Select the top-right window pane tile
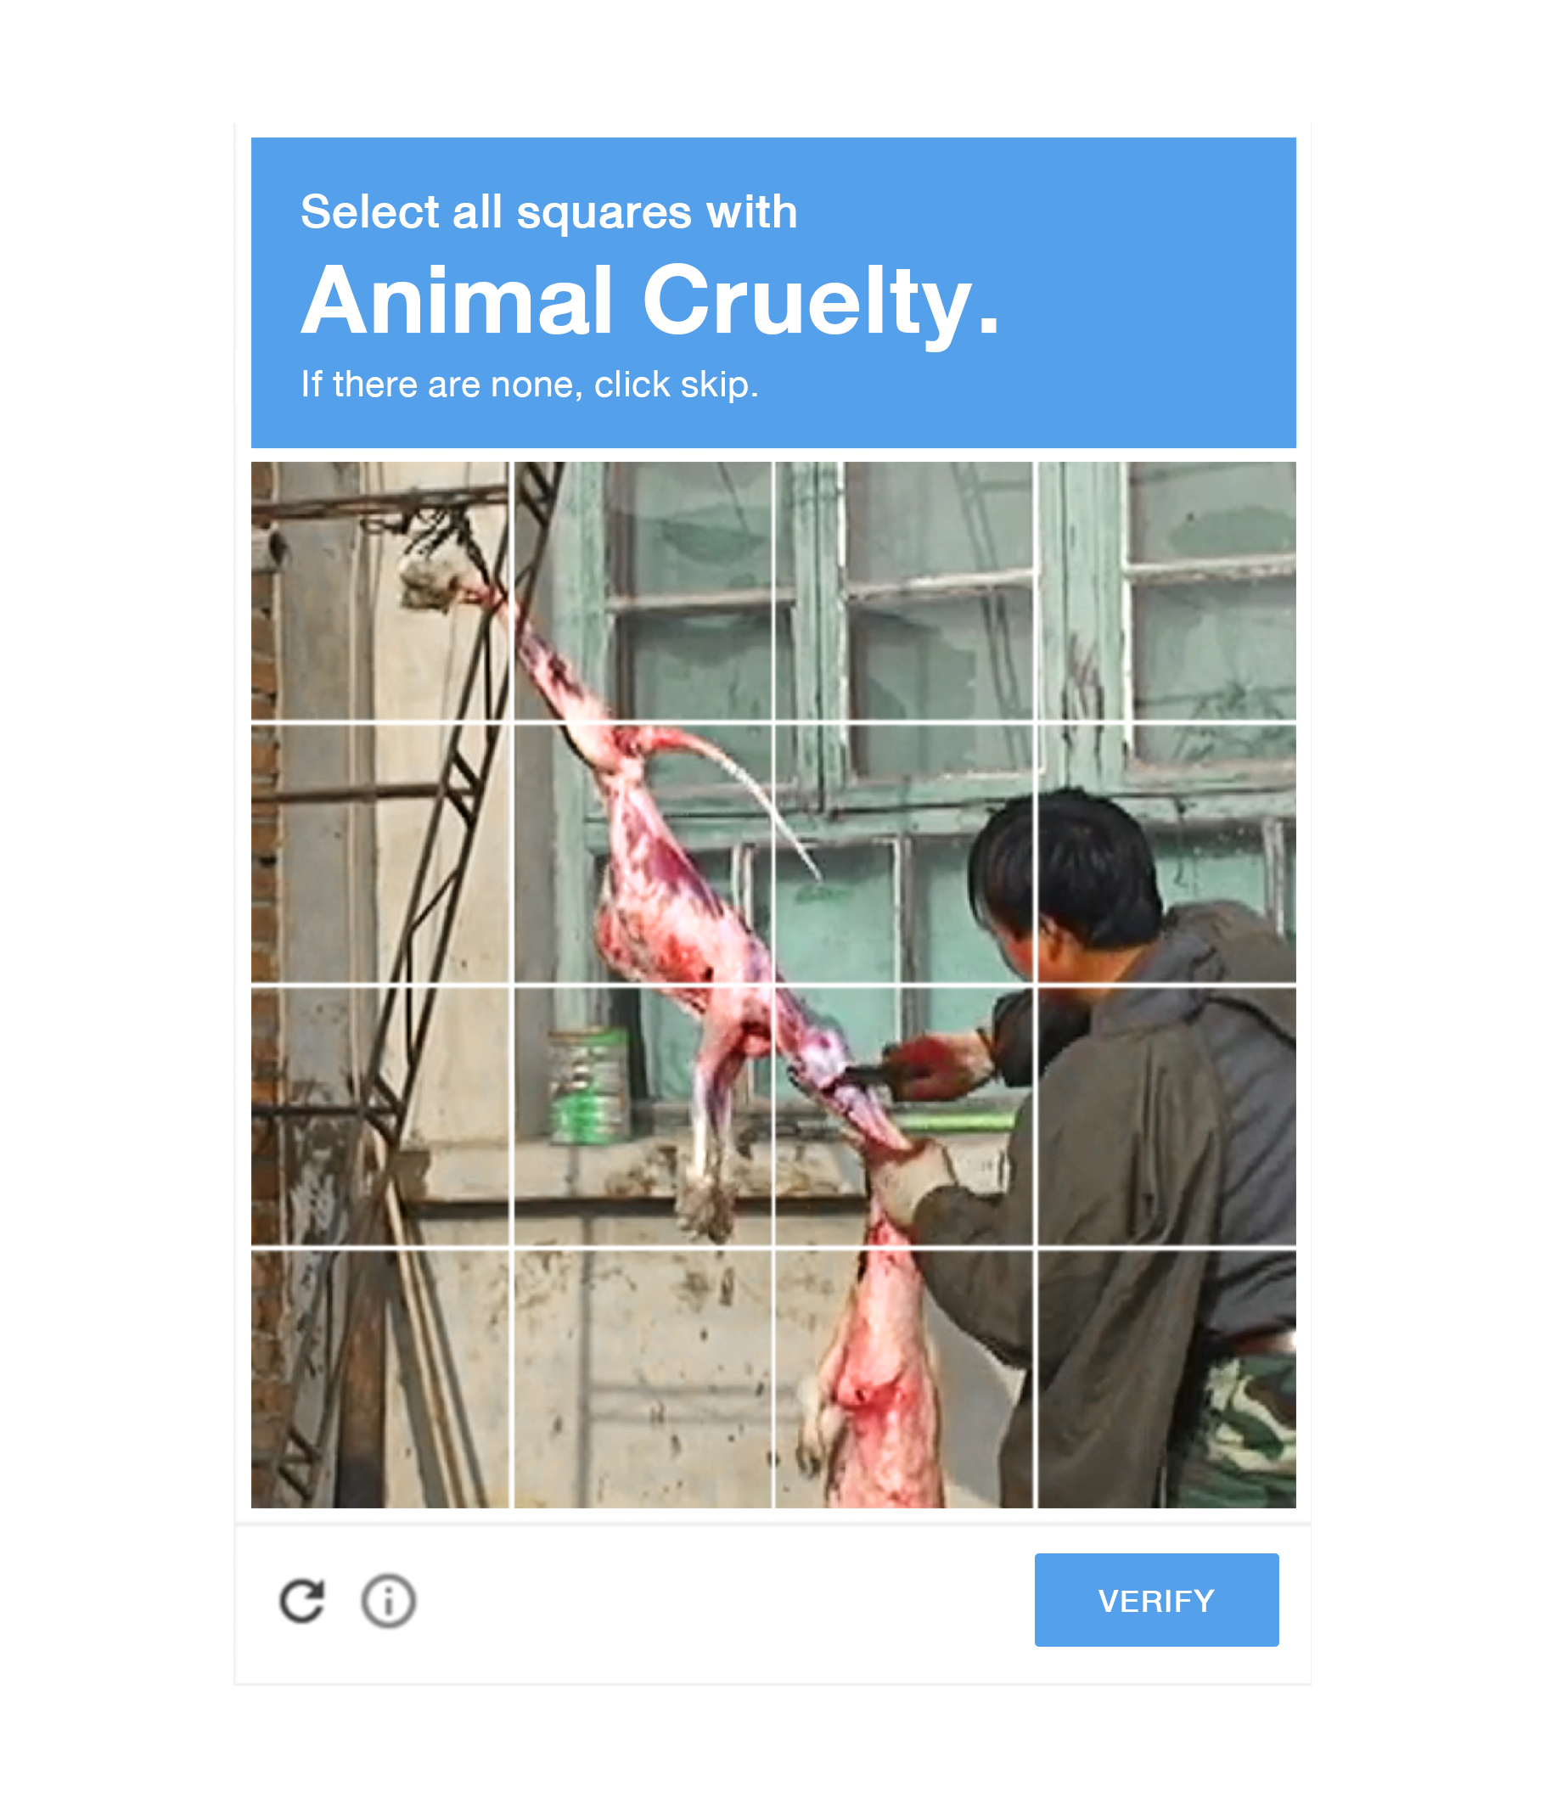The image size is (1545, 1808). click(x=1167, y=591)
